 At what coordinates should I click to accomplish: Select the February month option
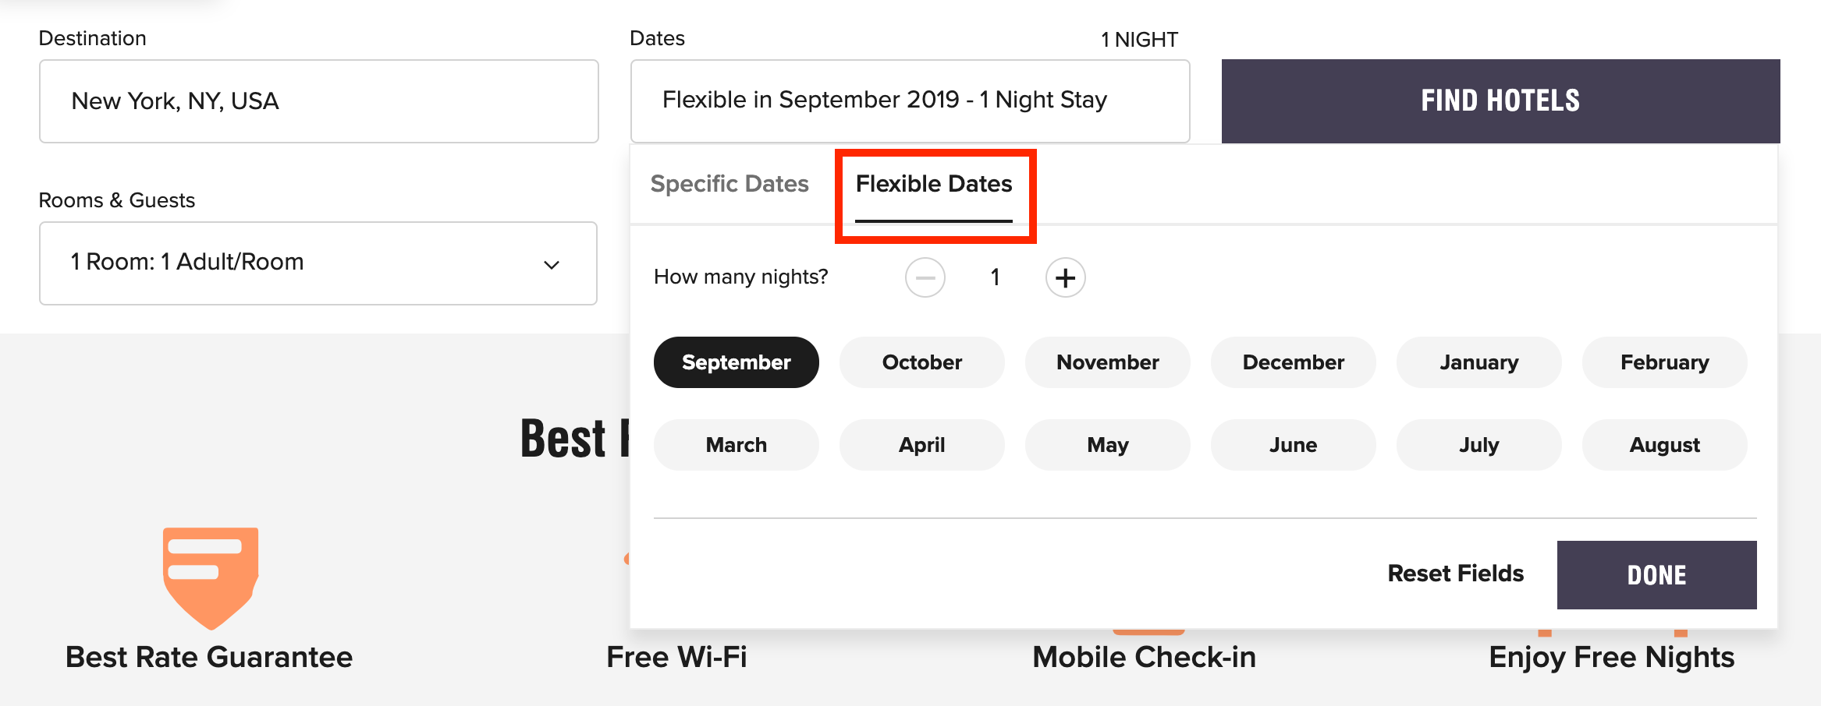coord(1664,362)
